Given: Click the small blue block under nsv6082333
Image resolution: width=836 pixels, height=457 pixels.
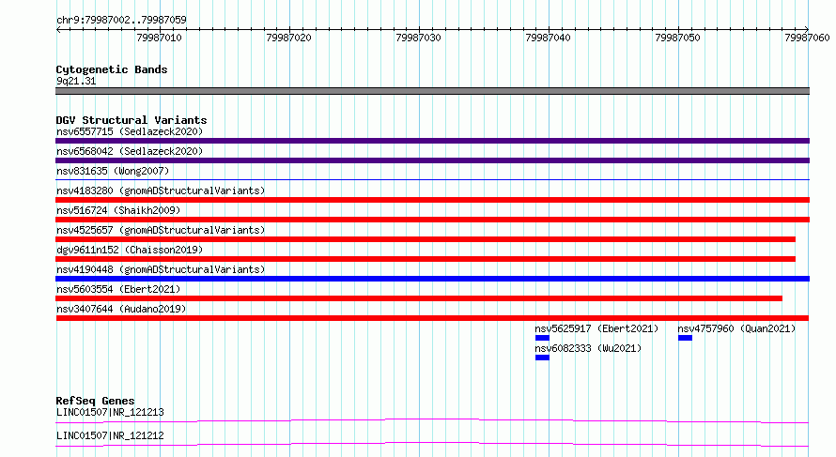Looking at the screenshot, I should [x=542, y=358].
